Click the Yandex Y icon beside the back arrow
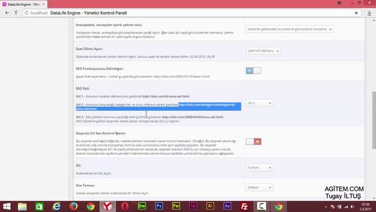This screenshot has width=376, height=212. pyautogui.click(x=16, y=13)
